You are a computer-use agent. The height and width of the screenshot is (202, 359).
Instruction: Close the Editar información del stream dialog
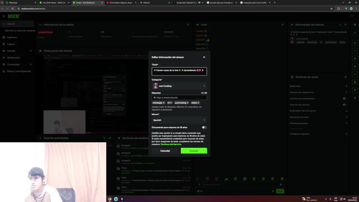pyautogui.click(x=204, y=57)
